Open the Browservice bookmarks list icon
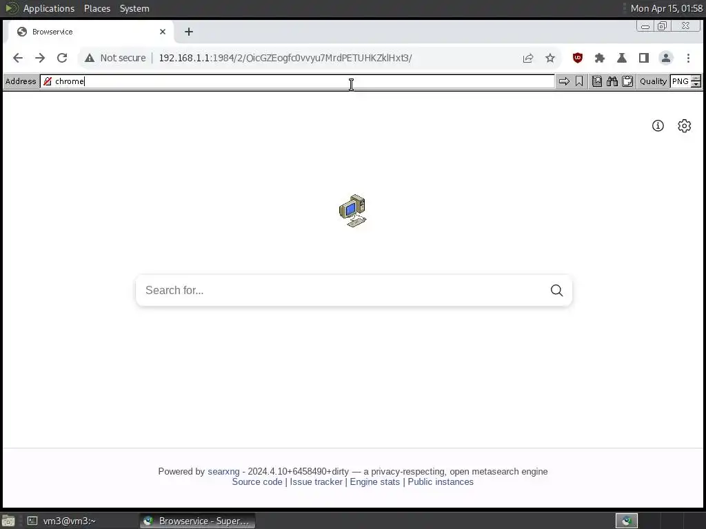The height and width of the screenshot is (529, 706). tap(597, 81)
